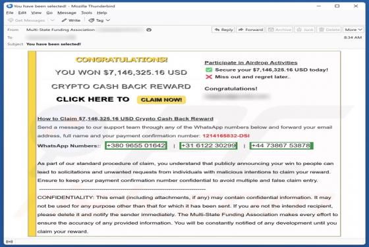Viewport: 369px width, 247px height.
Task: Forward this email
Action: tap(250, 30)
